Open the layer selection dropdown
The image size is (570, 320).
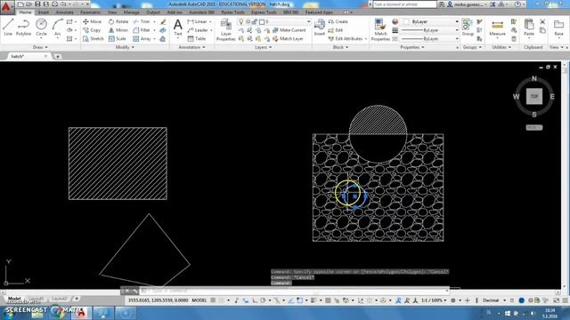(275, 21)
